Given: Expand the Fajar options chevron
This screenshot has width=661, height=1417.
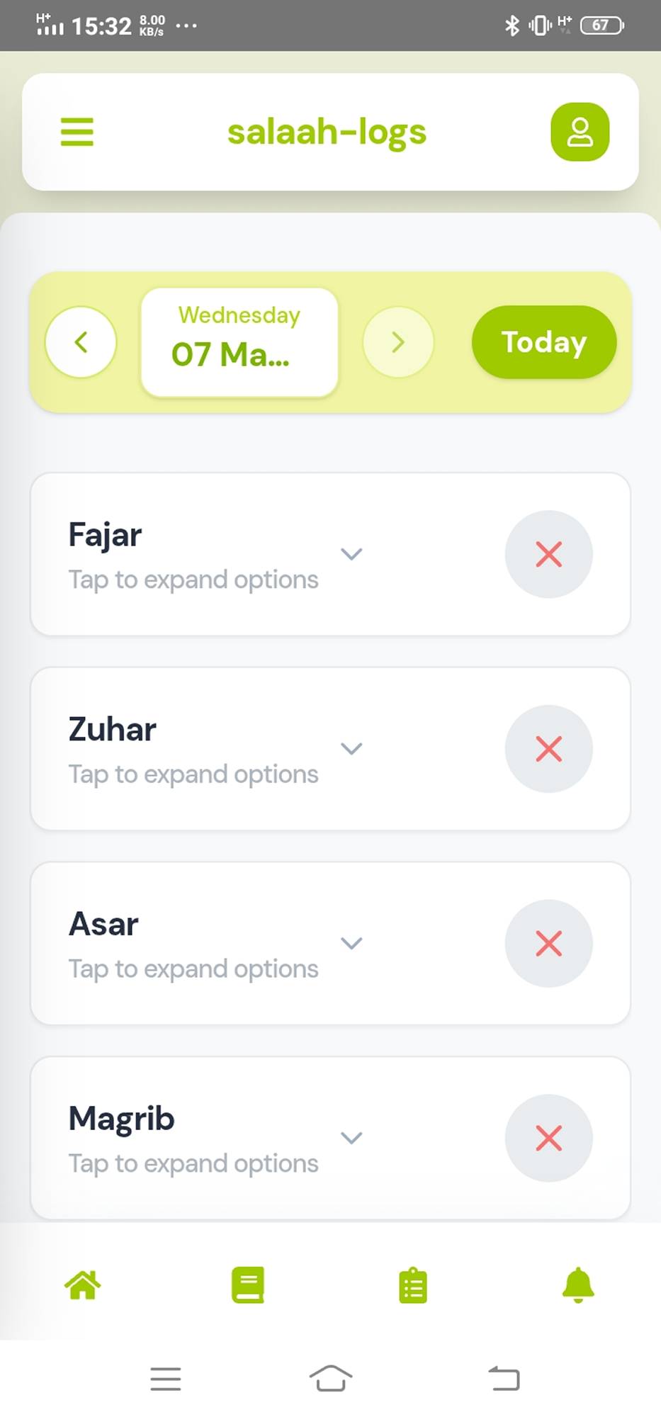Looking at the screenshot, I should [x=351, y=554].
